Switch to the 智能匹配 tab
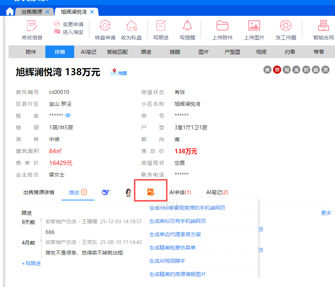The image size is (335, 287). (117, 52)
